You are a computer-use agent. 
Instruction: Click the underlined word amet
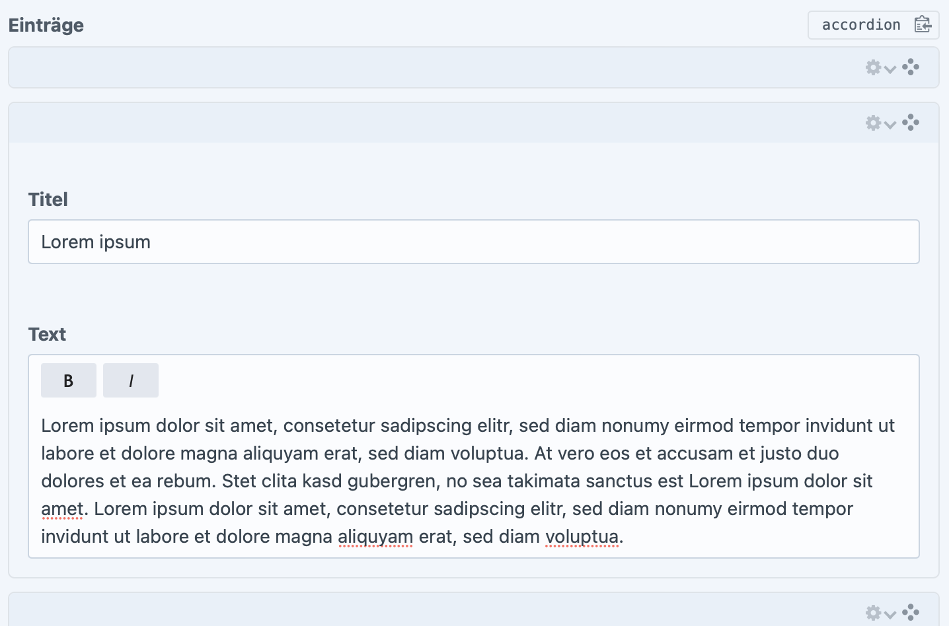(62, 508)
